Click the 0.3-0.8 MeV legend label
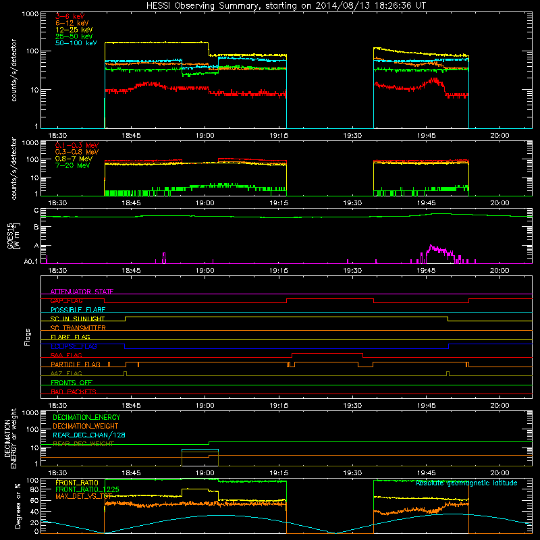Image resolution: width=540 pixels, height=540 pixels. tap(77, 152)
